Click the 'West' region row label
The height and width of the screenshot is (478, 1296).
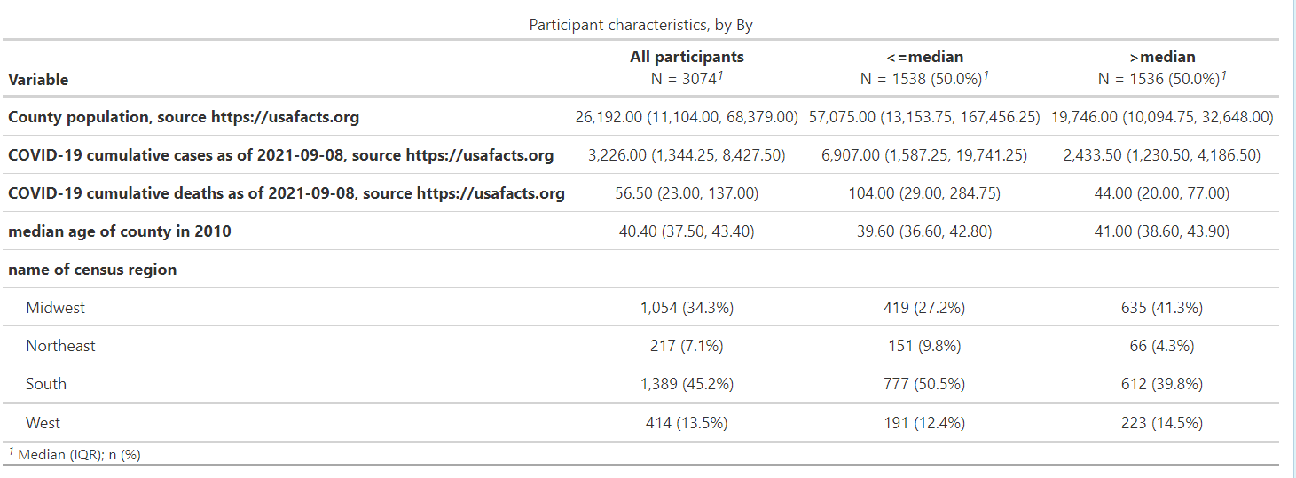(43, 423)
